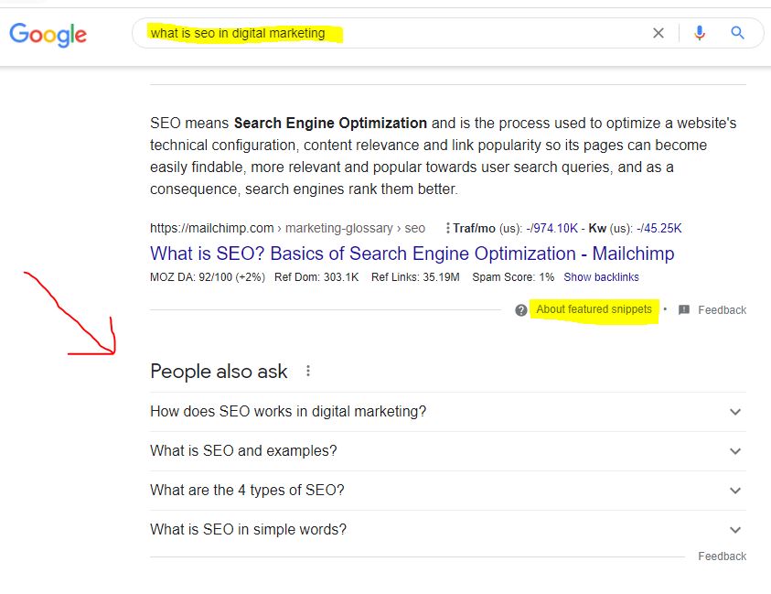Image resolution: width=771 pixels, height=594 pixels.
Task: Expand 'What is SEO and examples?' question
Action: (448, 451)
